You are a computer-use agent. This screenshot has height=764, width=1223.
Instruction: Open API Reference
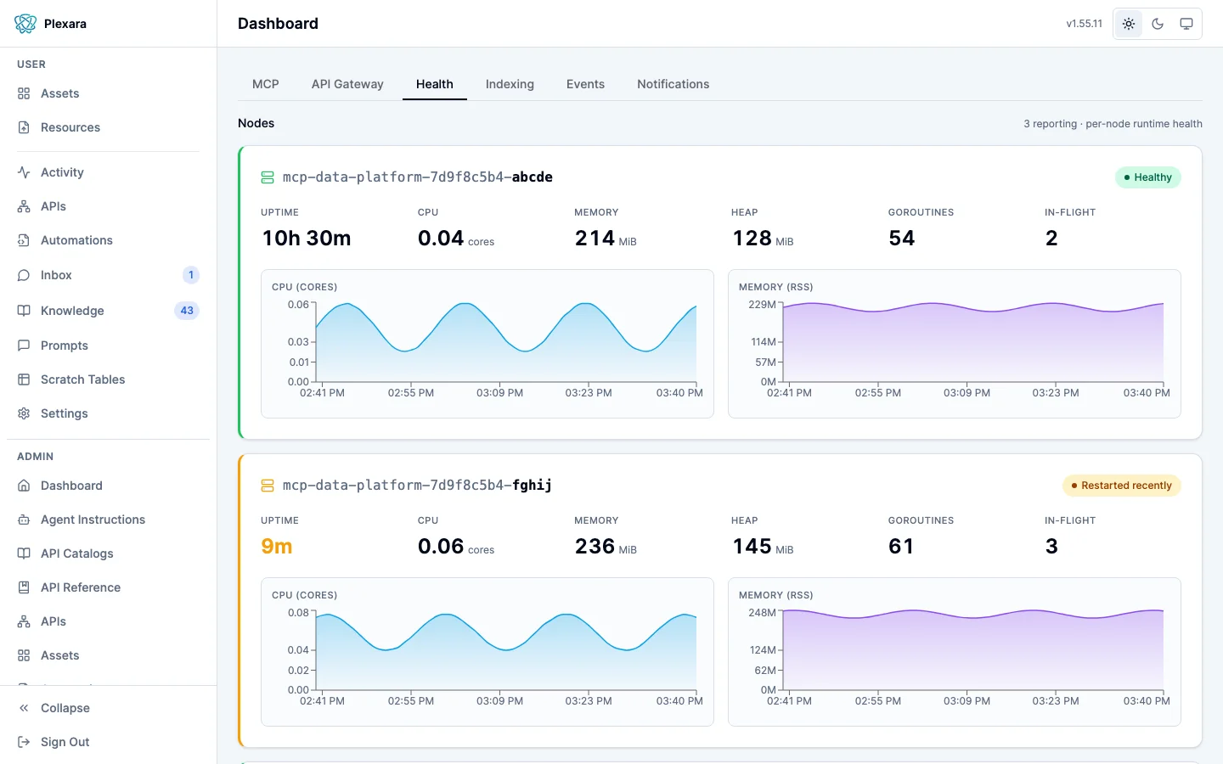tap(108, 587)
